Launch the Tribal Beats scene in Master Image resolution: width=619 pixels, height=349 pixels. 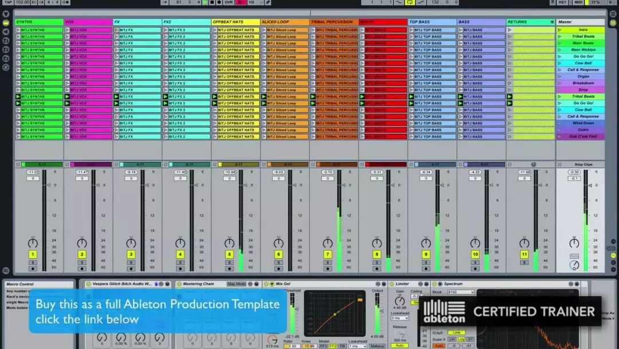point(560,37)
